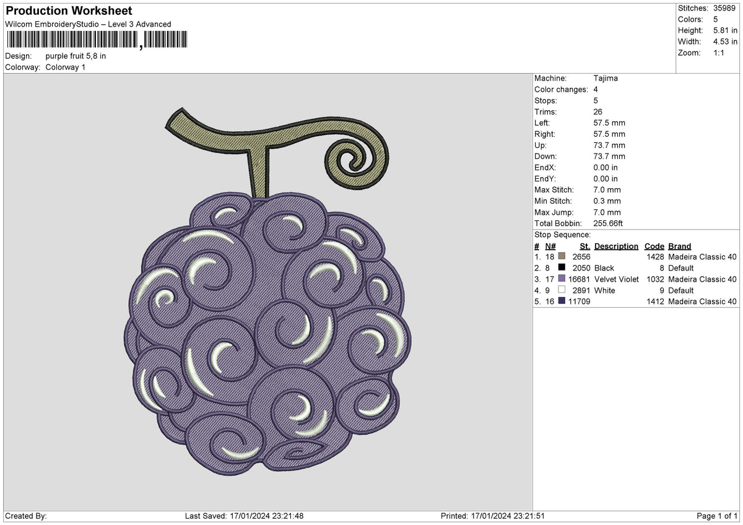This screenshot has height=525, width=743.
Task: Click the black swatch in stop row 2
Action: pos(562,267)
